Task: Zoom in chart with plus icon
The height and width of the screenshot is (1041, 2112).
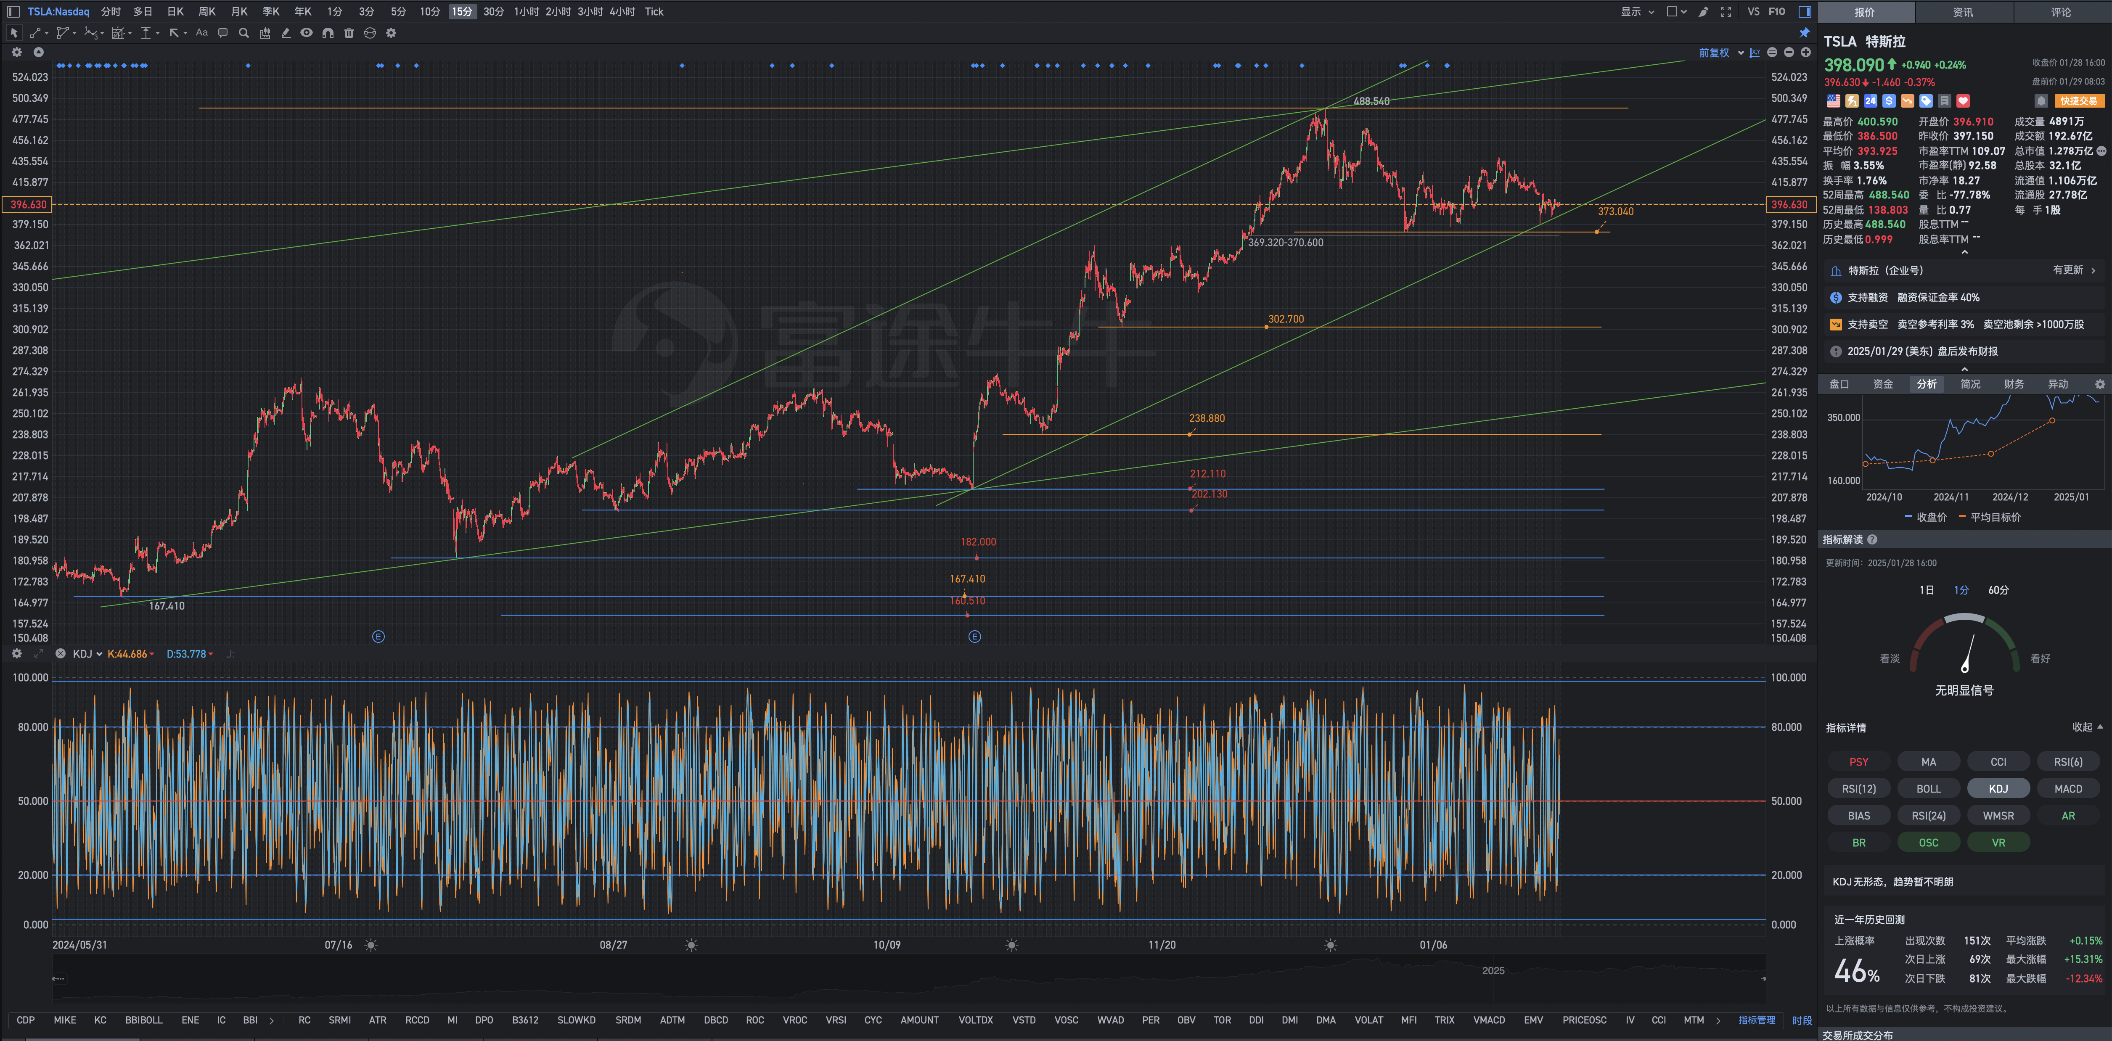Action: (x=1805, y=53)
